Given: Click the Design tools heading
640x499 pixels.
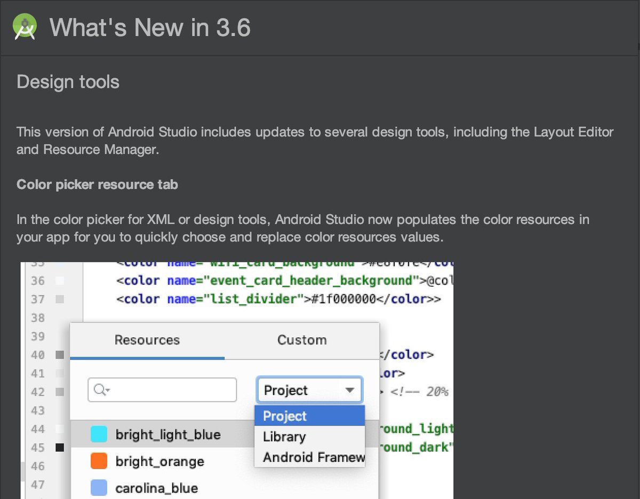Looking at the screenshot, I should click(x=68, y=82).
